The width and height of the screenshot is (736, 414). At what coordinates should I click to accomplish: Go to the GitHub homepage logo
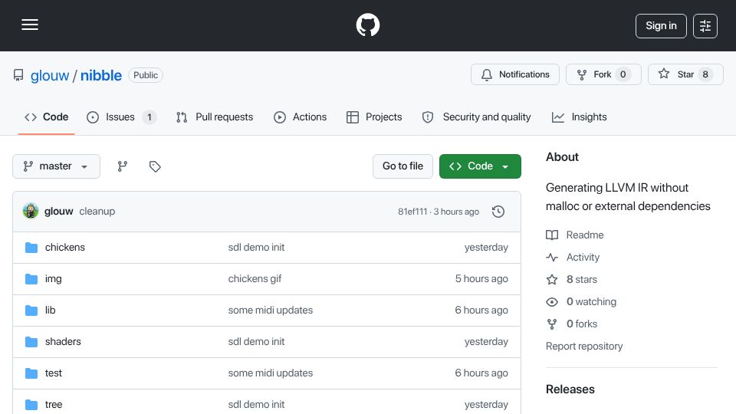(367, 25)
